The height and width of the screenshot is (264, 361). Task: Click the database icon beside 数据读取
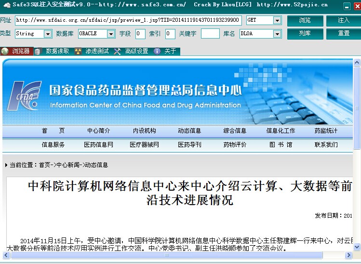coord(38,51)
